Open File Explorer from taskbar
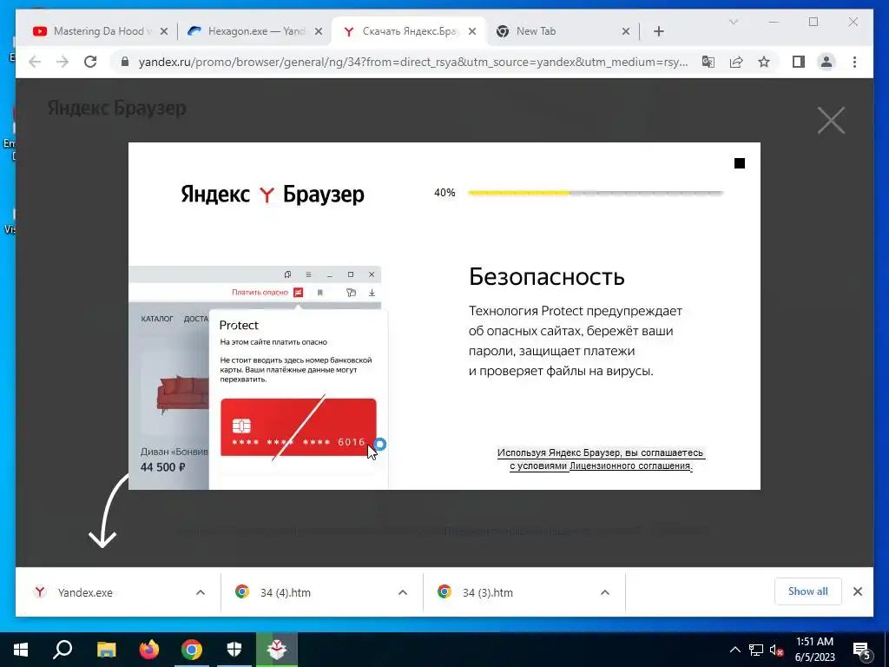Image resolution: width=889 pixels, height=667 pixels. (x=106, y=650)
